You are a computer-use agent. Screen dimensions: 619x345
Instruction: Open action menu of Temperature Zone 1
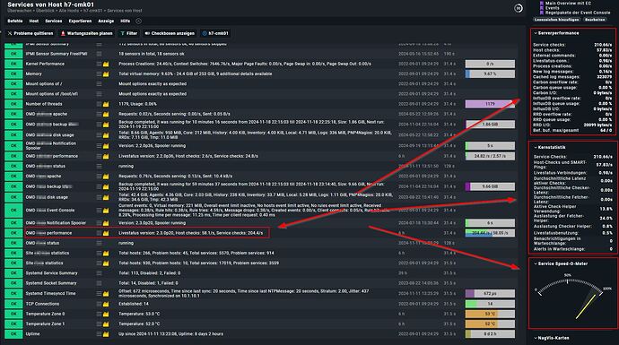tap(99, 323)
